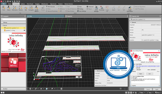Open the Property Grid object dropdown
This screenshot has width=162, height=94.
[160, 19]
